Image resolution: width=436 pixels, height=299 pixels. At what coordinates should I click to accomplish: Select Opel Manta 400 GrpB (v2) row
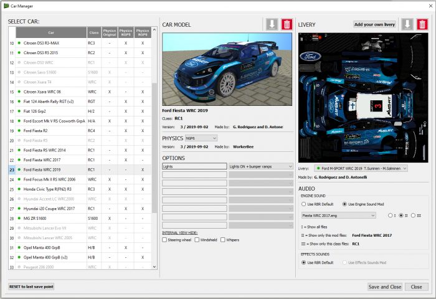80,257
